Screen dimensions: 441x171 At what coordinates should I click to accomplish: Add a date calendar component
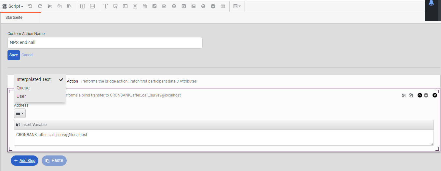click(x=145, y=6)
